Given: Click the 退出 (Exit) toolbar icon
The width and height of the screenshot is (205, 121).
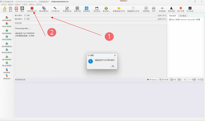Looking at the screenshot, I should coord(22,8).
